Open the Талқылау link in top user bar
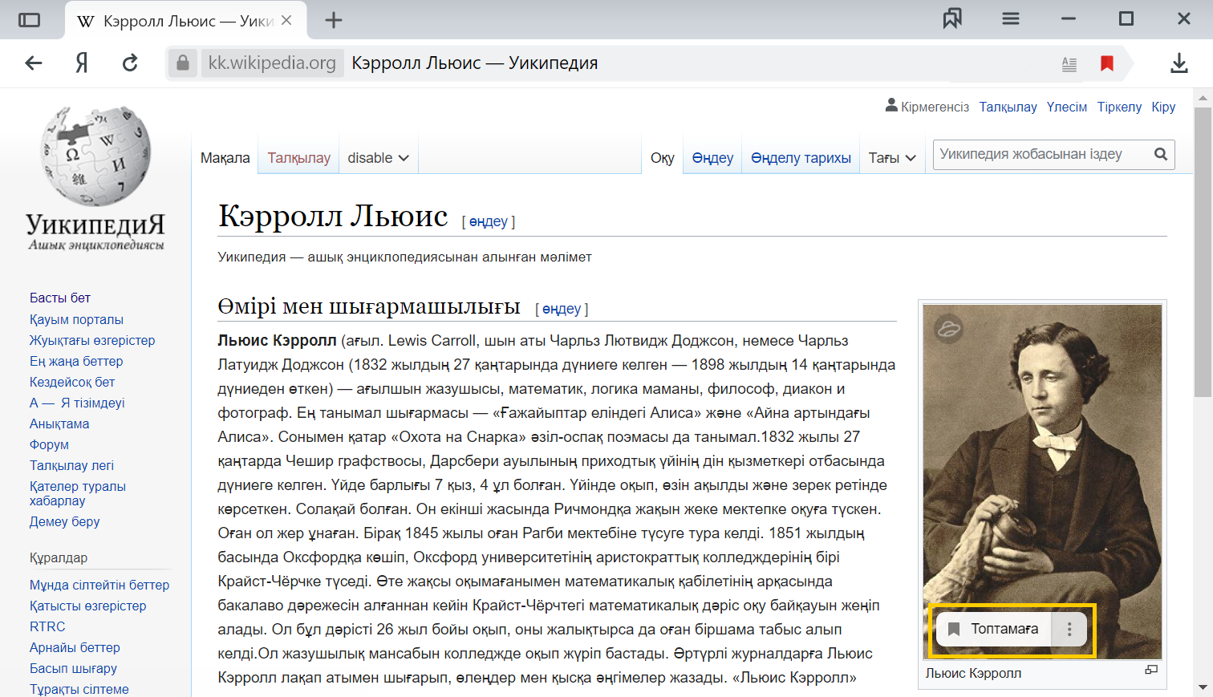This screenshot has height=697, width=1213. click(1008, 107)
